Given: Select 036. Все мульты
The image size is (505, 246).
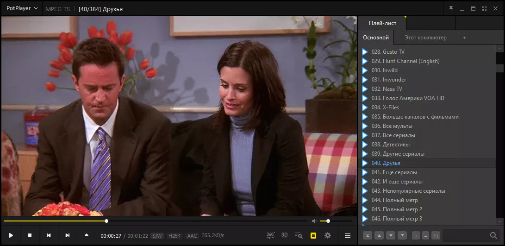Looking at the screenshot, I should coord(427,126).
